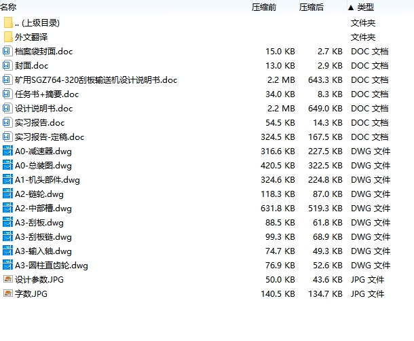Select the file name A1-机头部件.dwg

tap(48, 180)
